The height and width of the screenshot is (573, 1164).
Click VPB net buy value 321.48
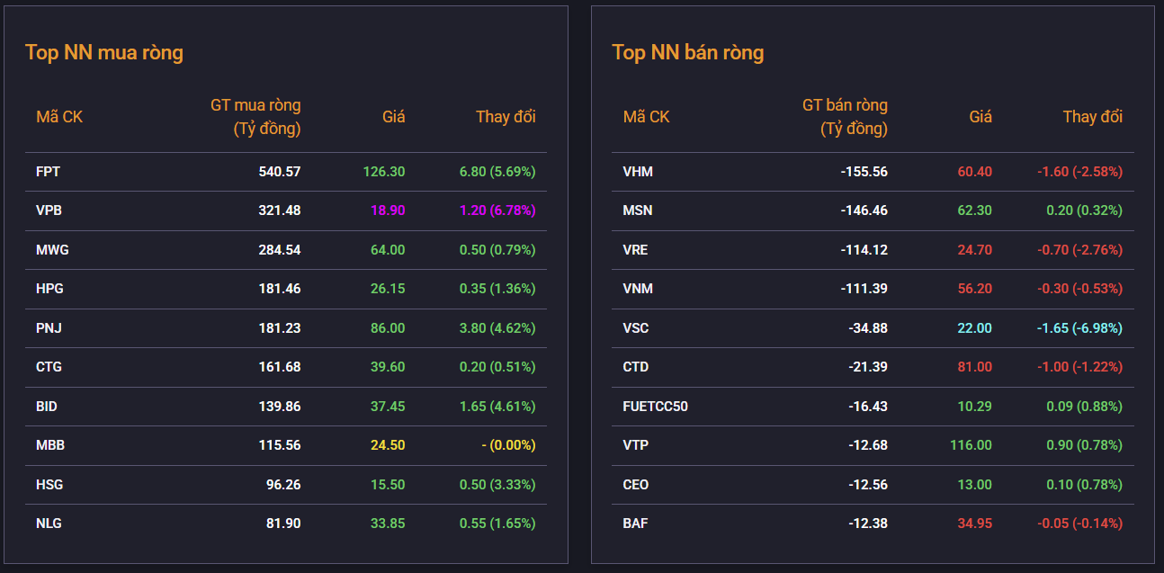pyautogui.click(x=278, y=210)
